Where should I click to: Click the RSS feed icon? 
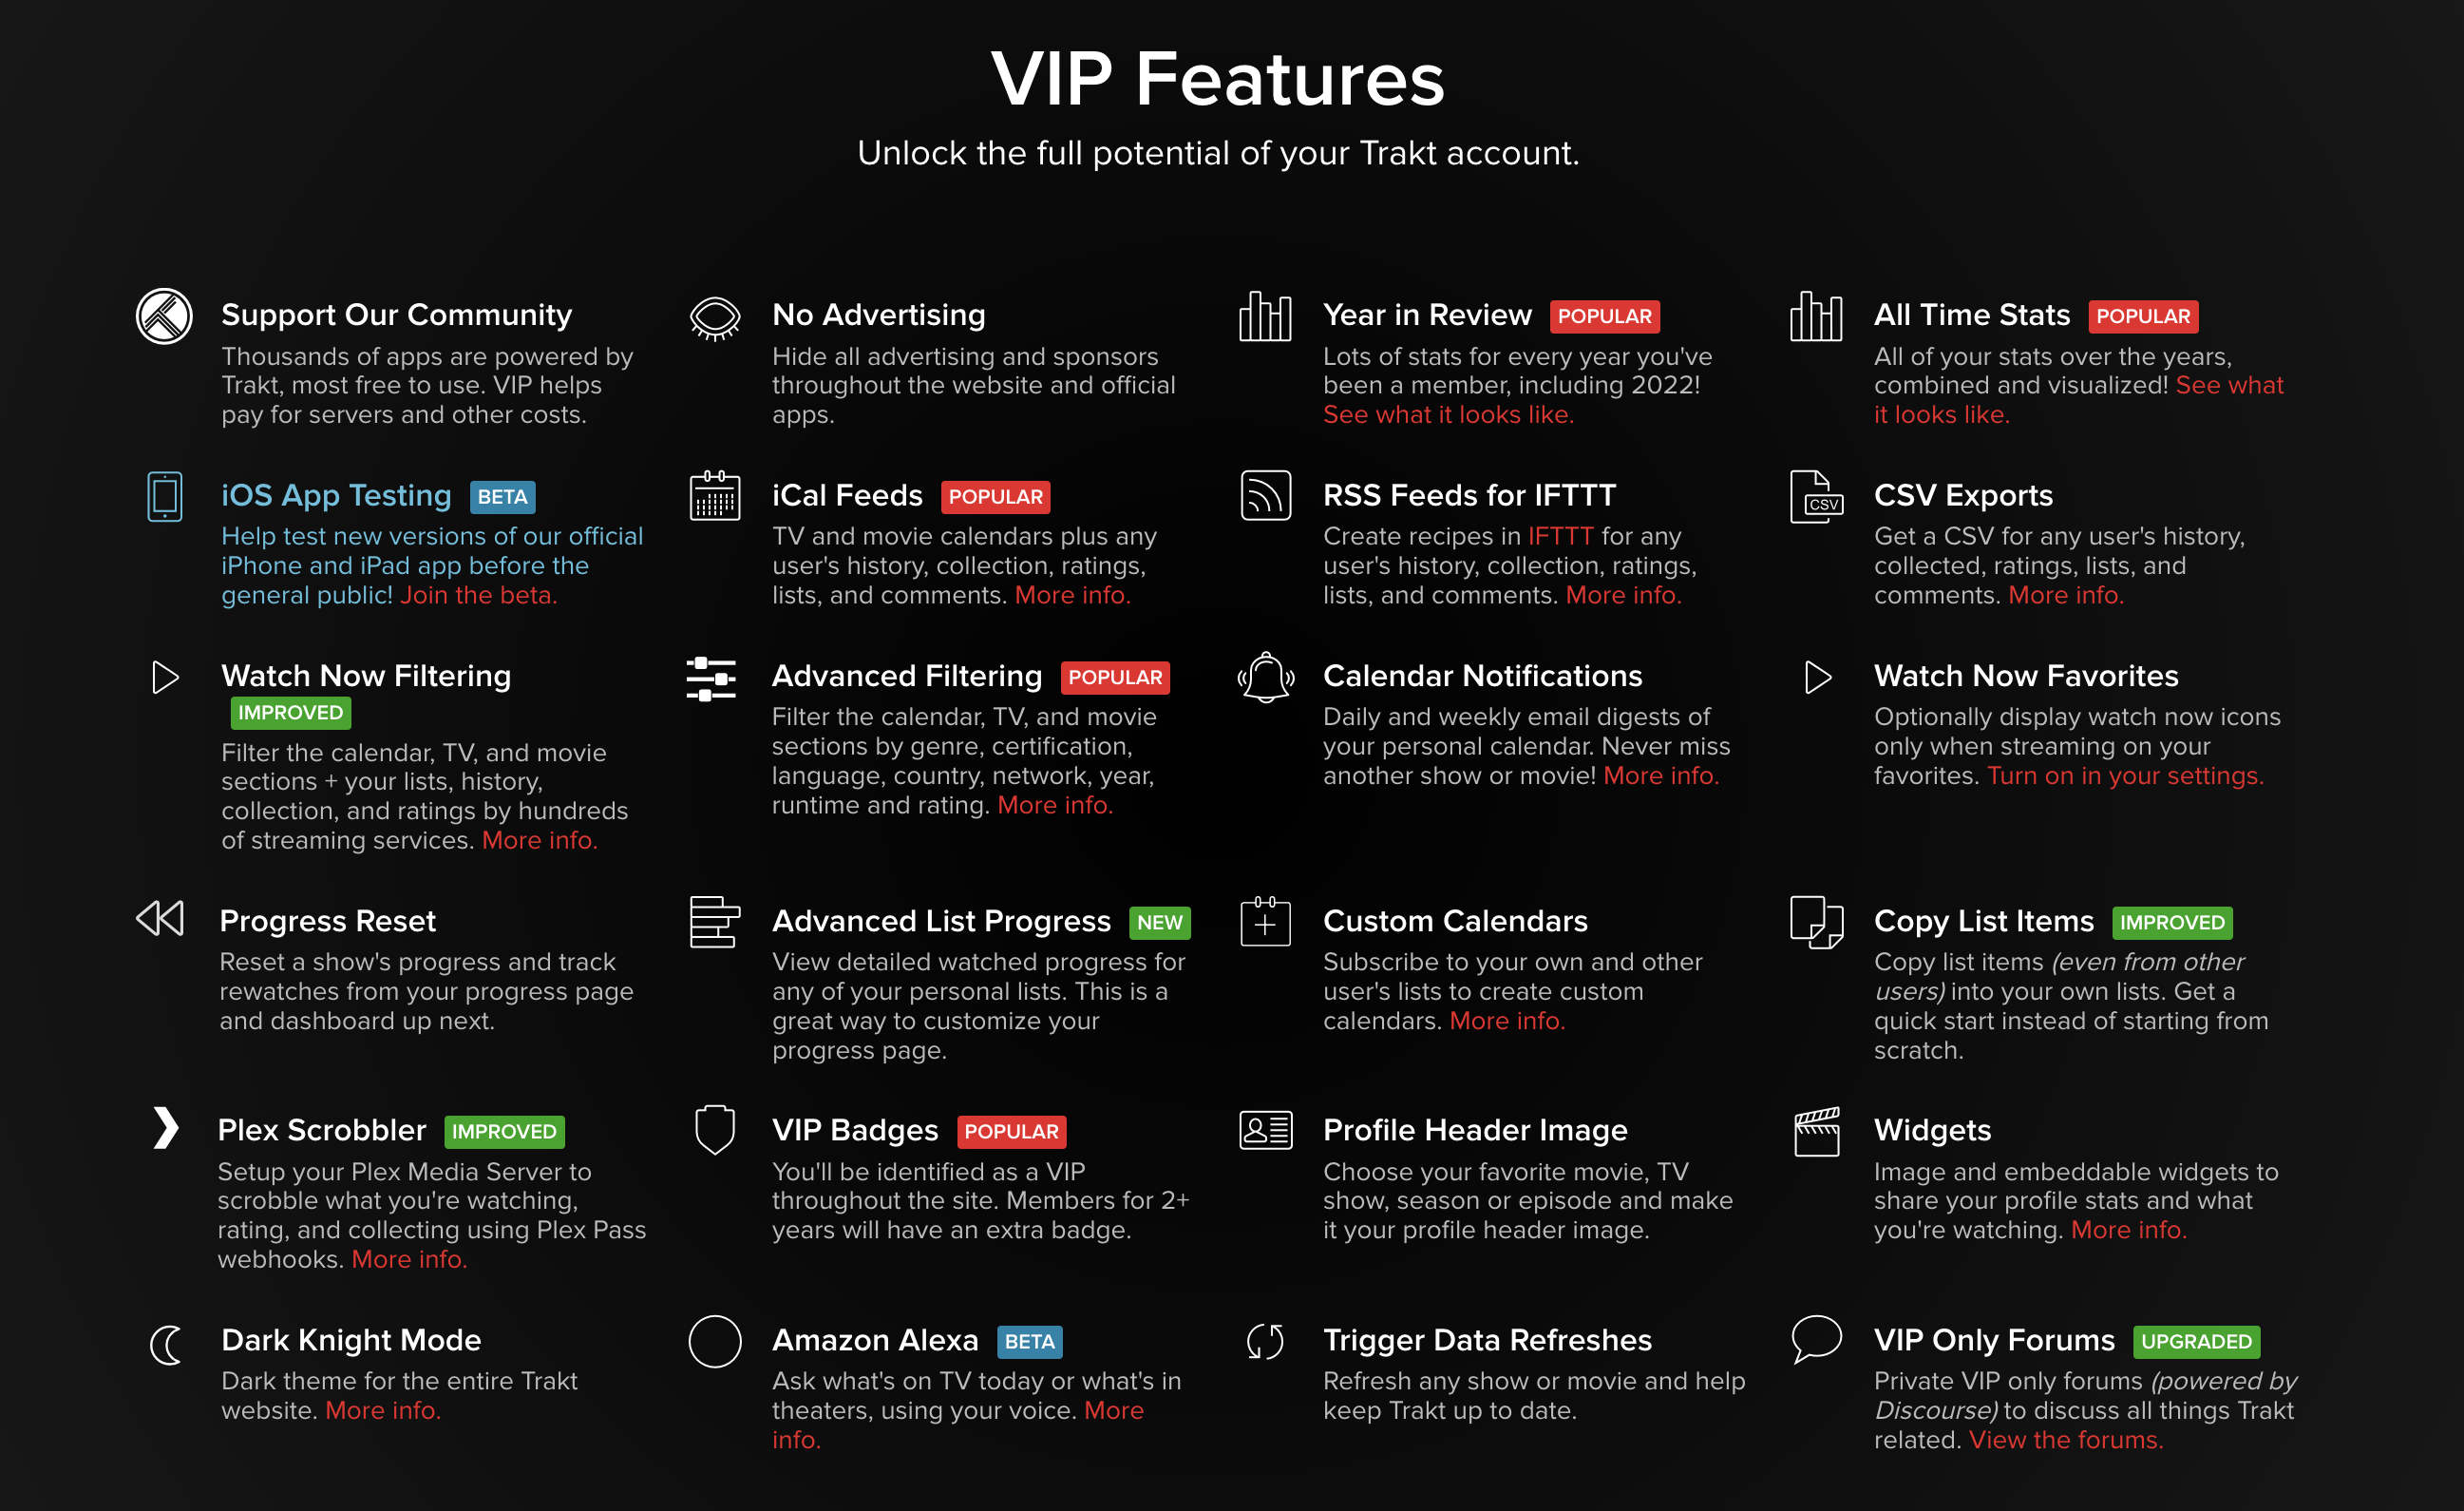1266,496
